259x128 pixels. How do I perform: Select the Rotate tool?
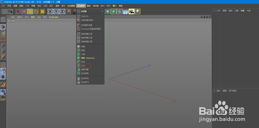coord(36,12)
